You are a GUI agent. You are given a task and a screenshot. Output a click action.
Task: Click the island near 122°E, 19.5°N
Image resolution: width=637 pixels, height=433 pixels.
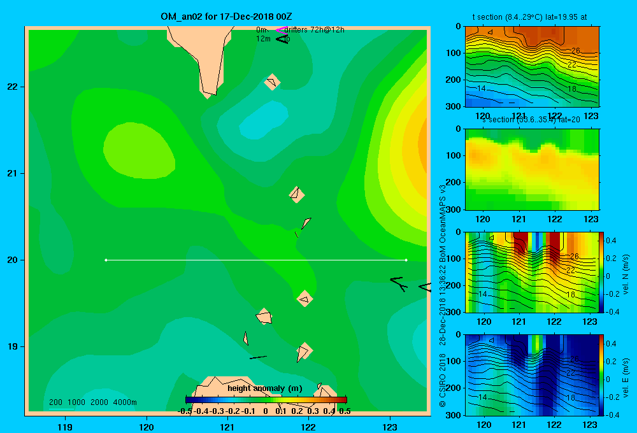304,299
